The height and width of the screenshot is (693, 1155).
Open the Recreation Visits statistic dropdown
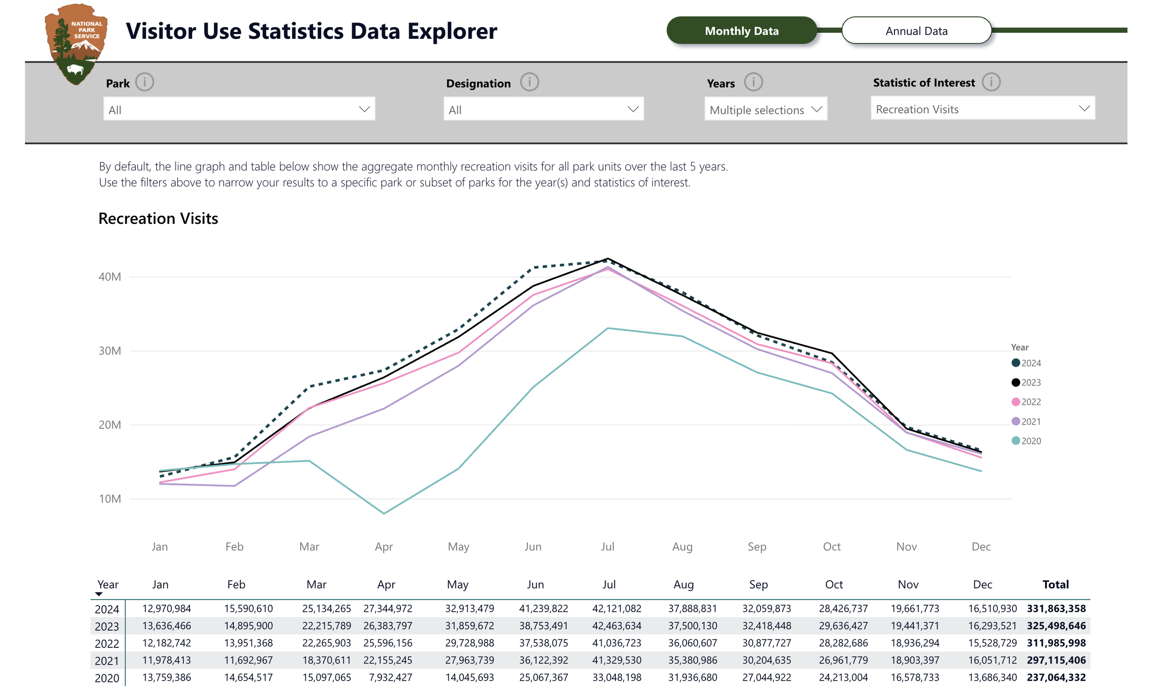click(983, 109)
